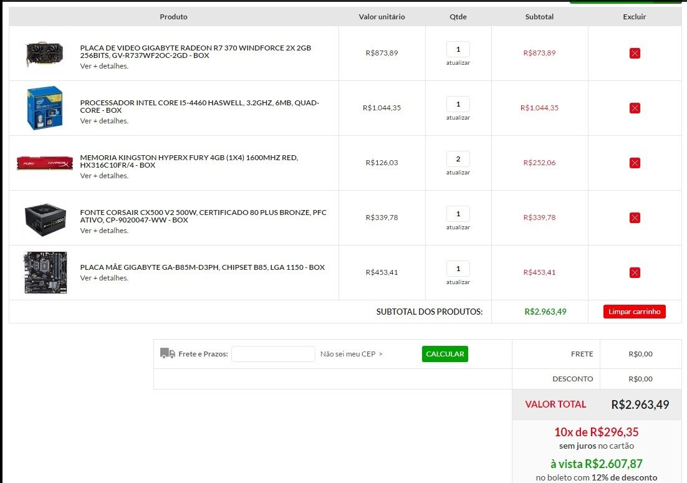Click the Excluir column header
Screen dimensions: 687x483
point(635,17)
